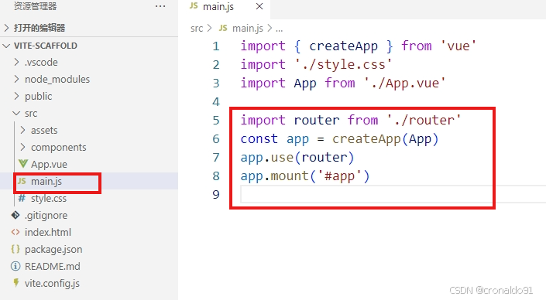Select the assets folder label
This screenshot has width=546, height=300.
(x=44, y=131)
